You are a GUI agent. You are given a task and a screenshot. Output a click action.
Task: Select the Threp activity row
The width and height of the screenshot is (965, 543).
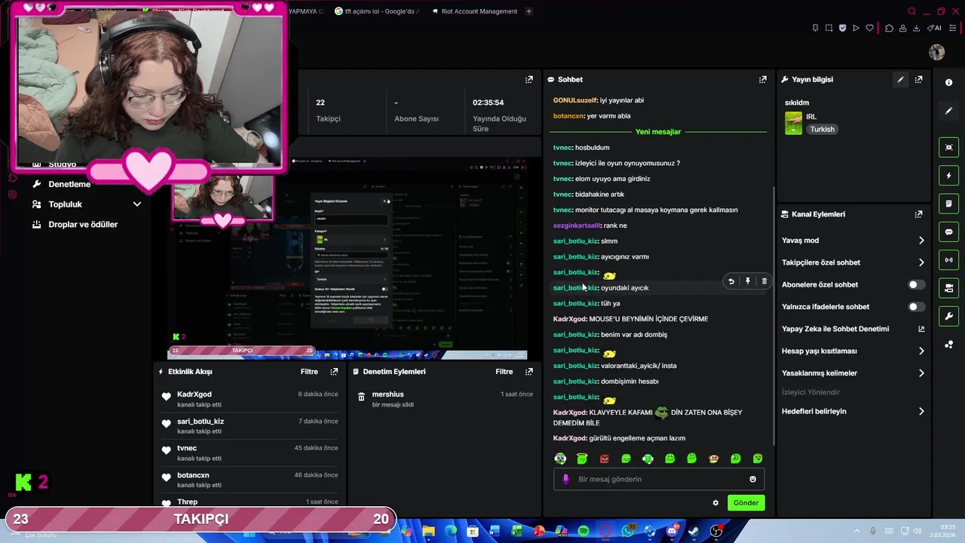[x=249, y=501]
